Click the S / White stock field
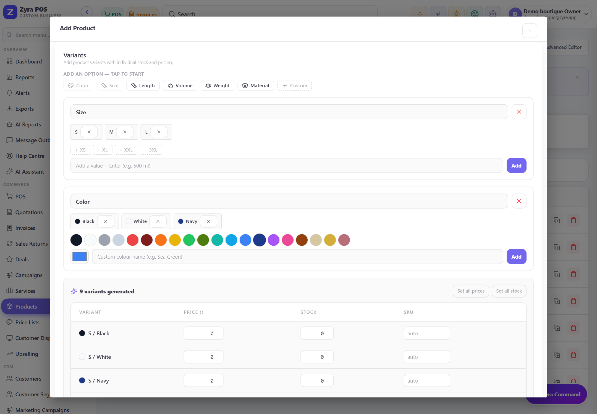Image resolution: width=597 pixels, height=414 pixels. [317, 357]
